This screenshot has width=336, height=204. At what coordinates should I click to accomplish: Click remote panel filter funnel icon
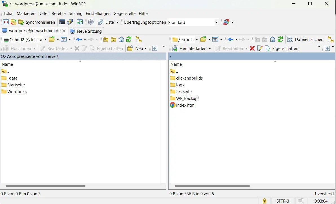click(215, 40)
